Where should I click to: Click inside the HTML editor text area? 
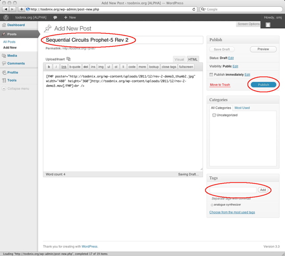123,121
